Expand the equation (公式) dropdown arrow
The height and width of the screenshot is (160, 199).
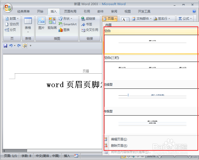tap(191, 19)
